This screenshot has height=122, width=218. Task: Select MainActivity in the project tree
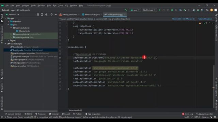tap(23, 31)
